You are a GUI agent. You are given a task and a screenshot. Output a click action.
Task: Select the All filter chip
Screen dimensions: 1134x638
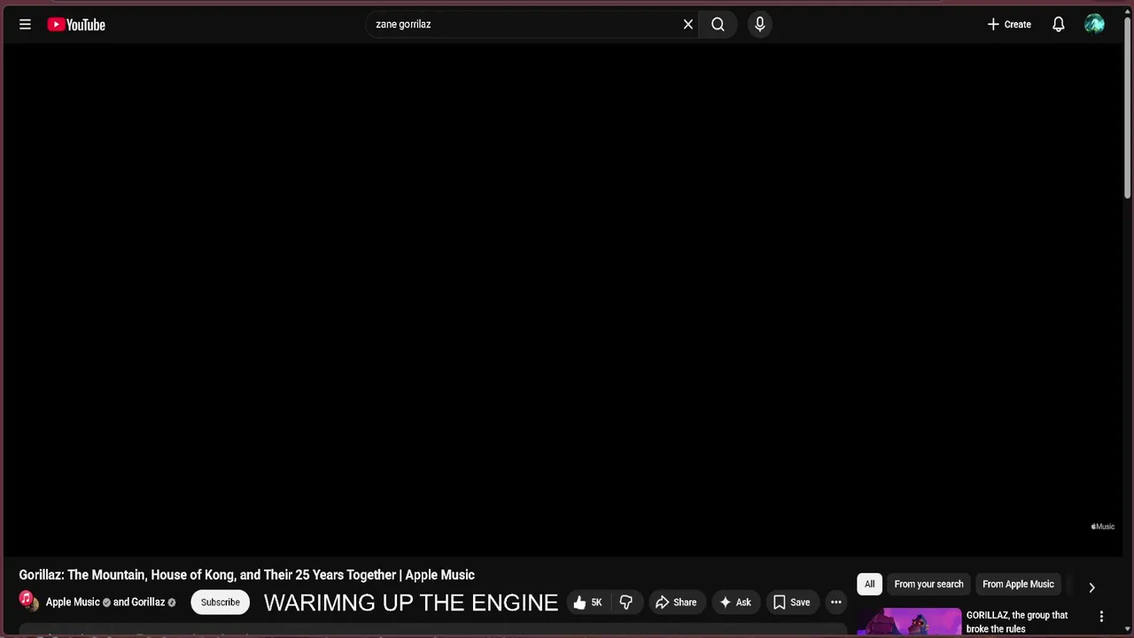869,584
